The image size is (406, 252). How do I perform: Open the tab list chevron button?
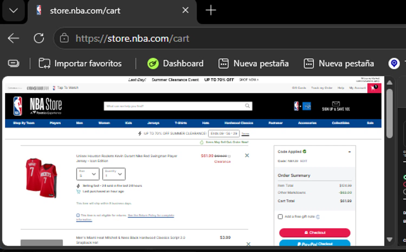[13, 11]
